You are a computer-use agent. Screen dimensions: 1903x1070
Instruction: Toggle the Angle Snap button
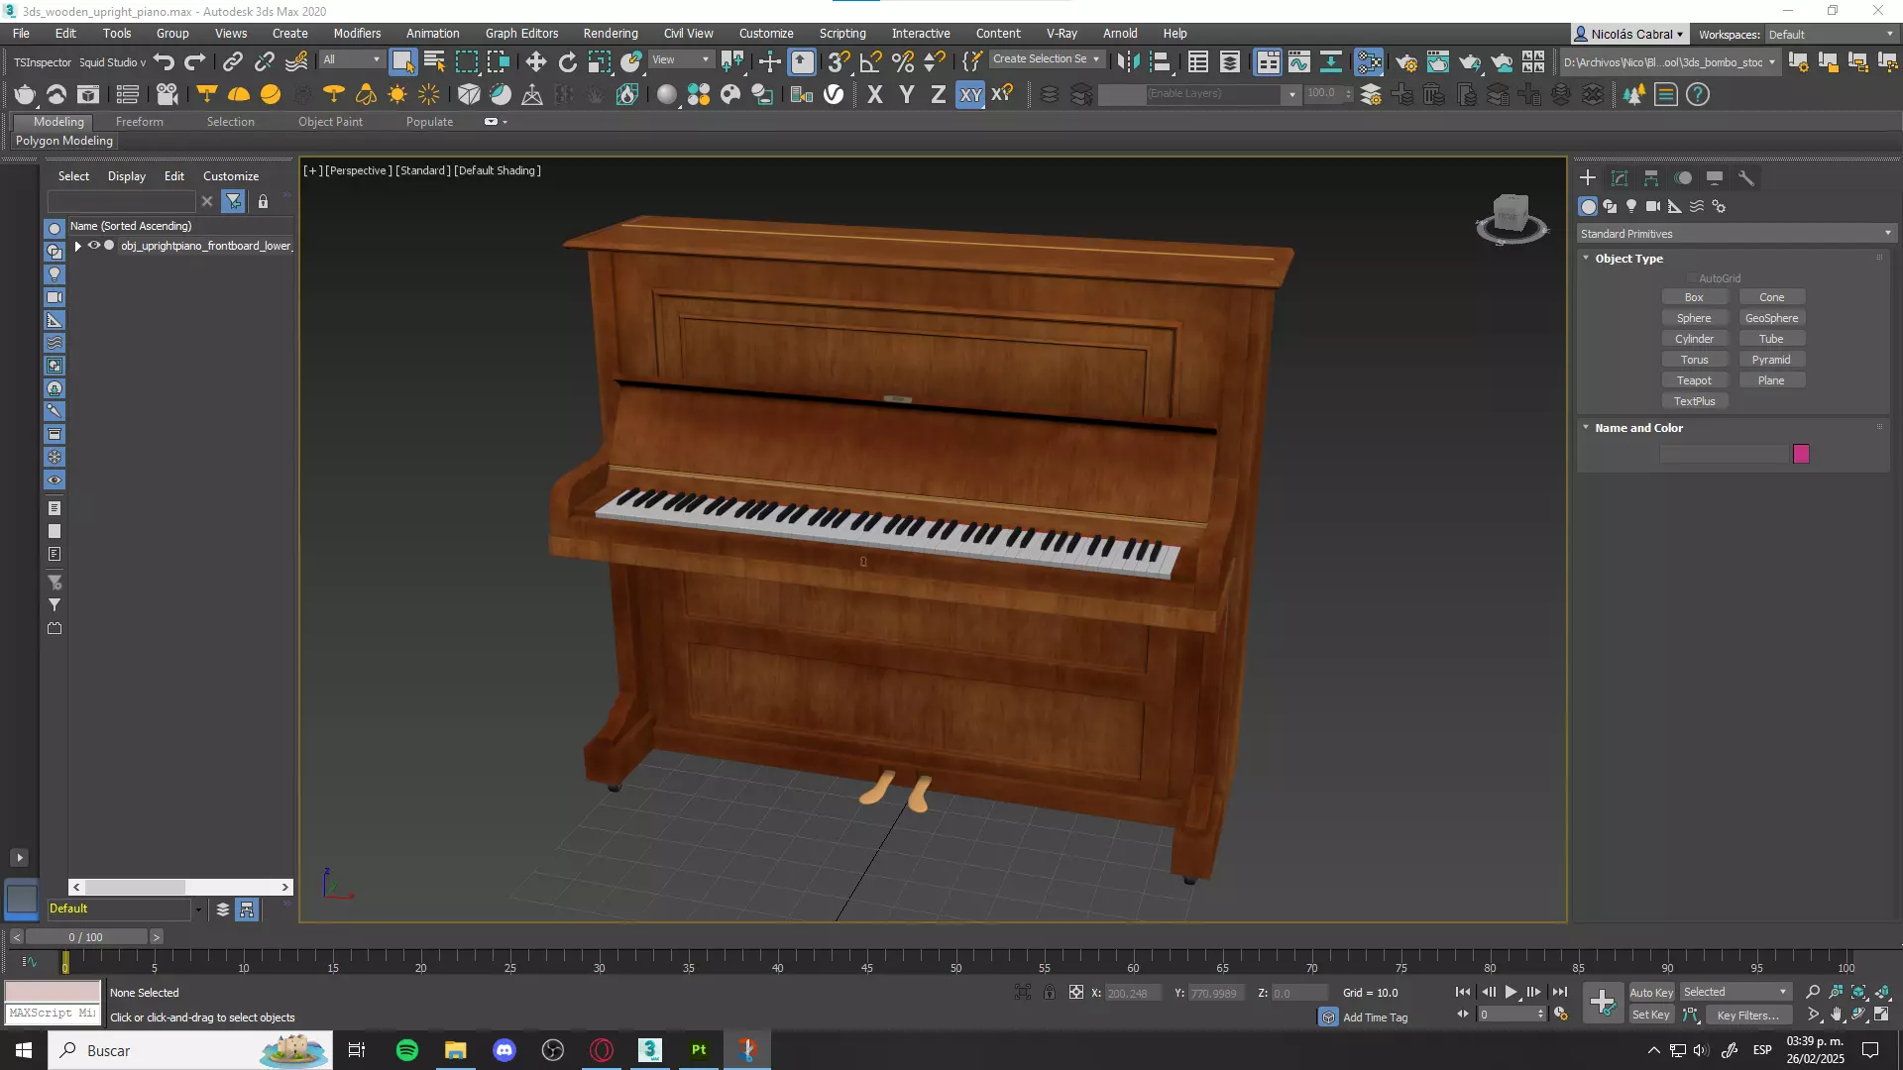[x=870, y=62]
